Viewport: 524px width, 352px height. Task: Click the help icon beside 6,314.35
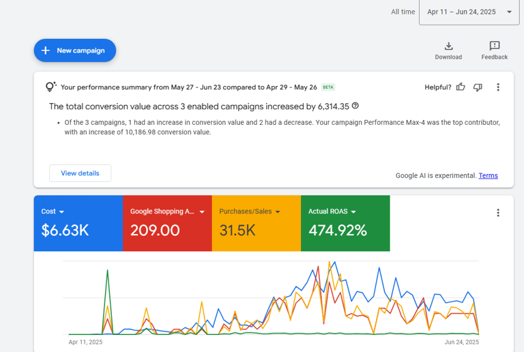pyautogui.click(x=355, y=106)
